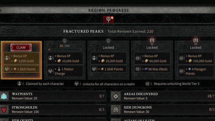The height and width of the screenshot is (121, 215).
Task: Click the Strongholds red demon icon
Action: [x=4, y=110]
